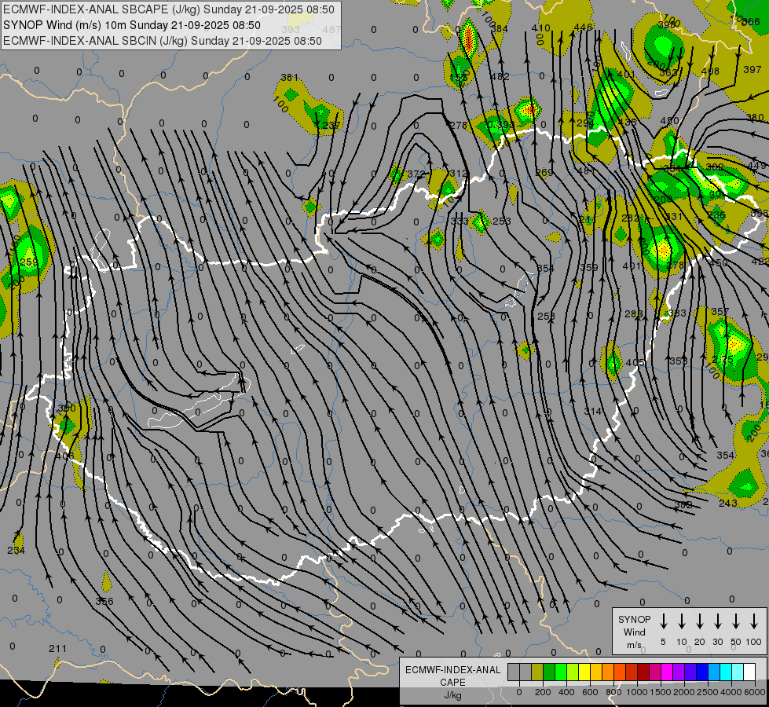Click the 237 value on the map

[x=331, y=125]
